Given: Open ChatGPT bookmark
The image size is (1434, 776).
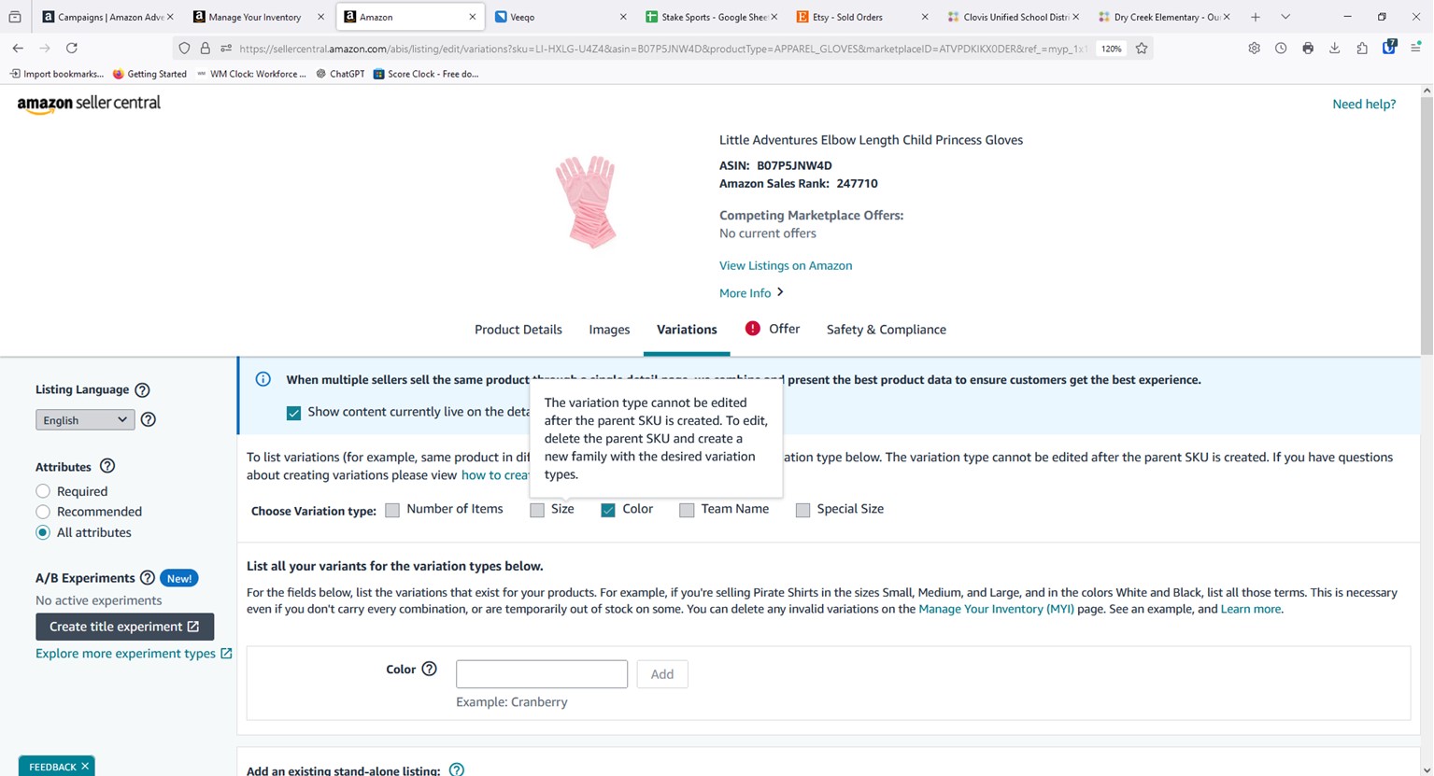Looking at the screenshot, I should (x=341, y=74).
